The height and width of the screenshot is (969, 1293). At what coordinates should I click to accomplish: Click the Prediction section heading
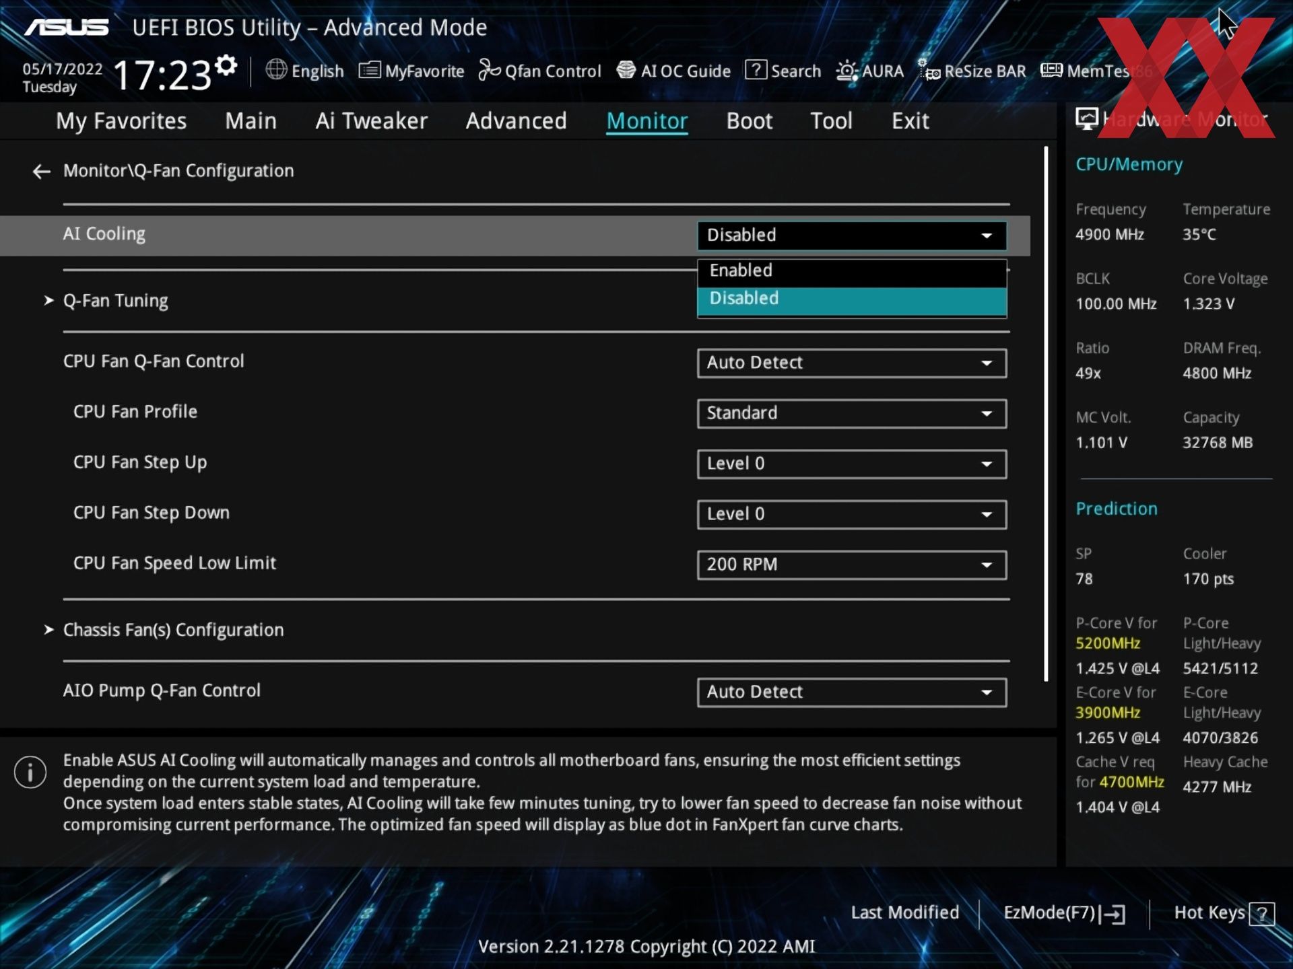click(x=1117, y=509)
